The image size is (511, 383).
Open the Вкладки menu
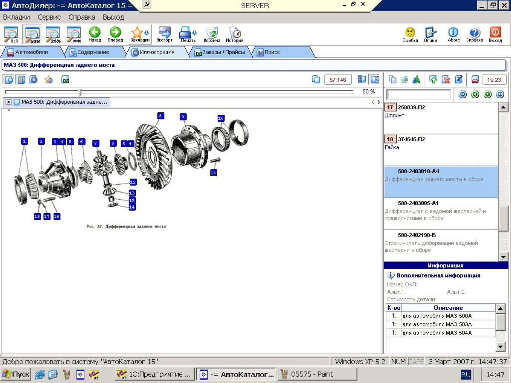17,17
